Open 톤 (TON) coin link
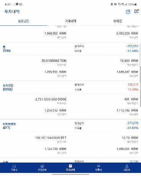Image resolution: width=141 pixels, height=176 pixels. pos(7,49)
